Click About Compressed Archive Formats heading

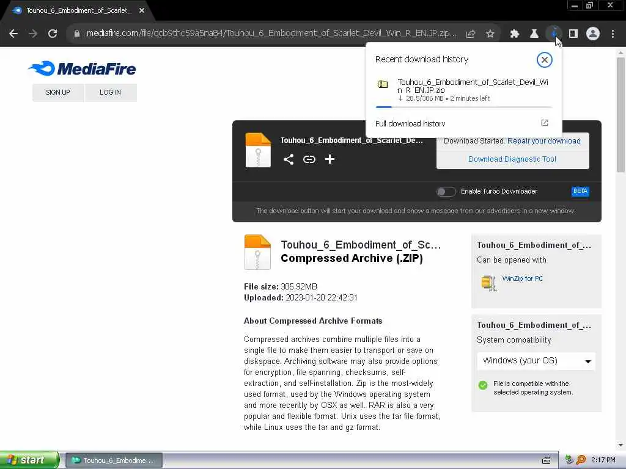[x=313, y=321]
